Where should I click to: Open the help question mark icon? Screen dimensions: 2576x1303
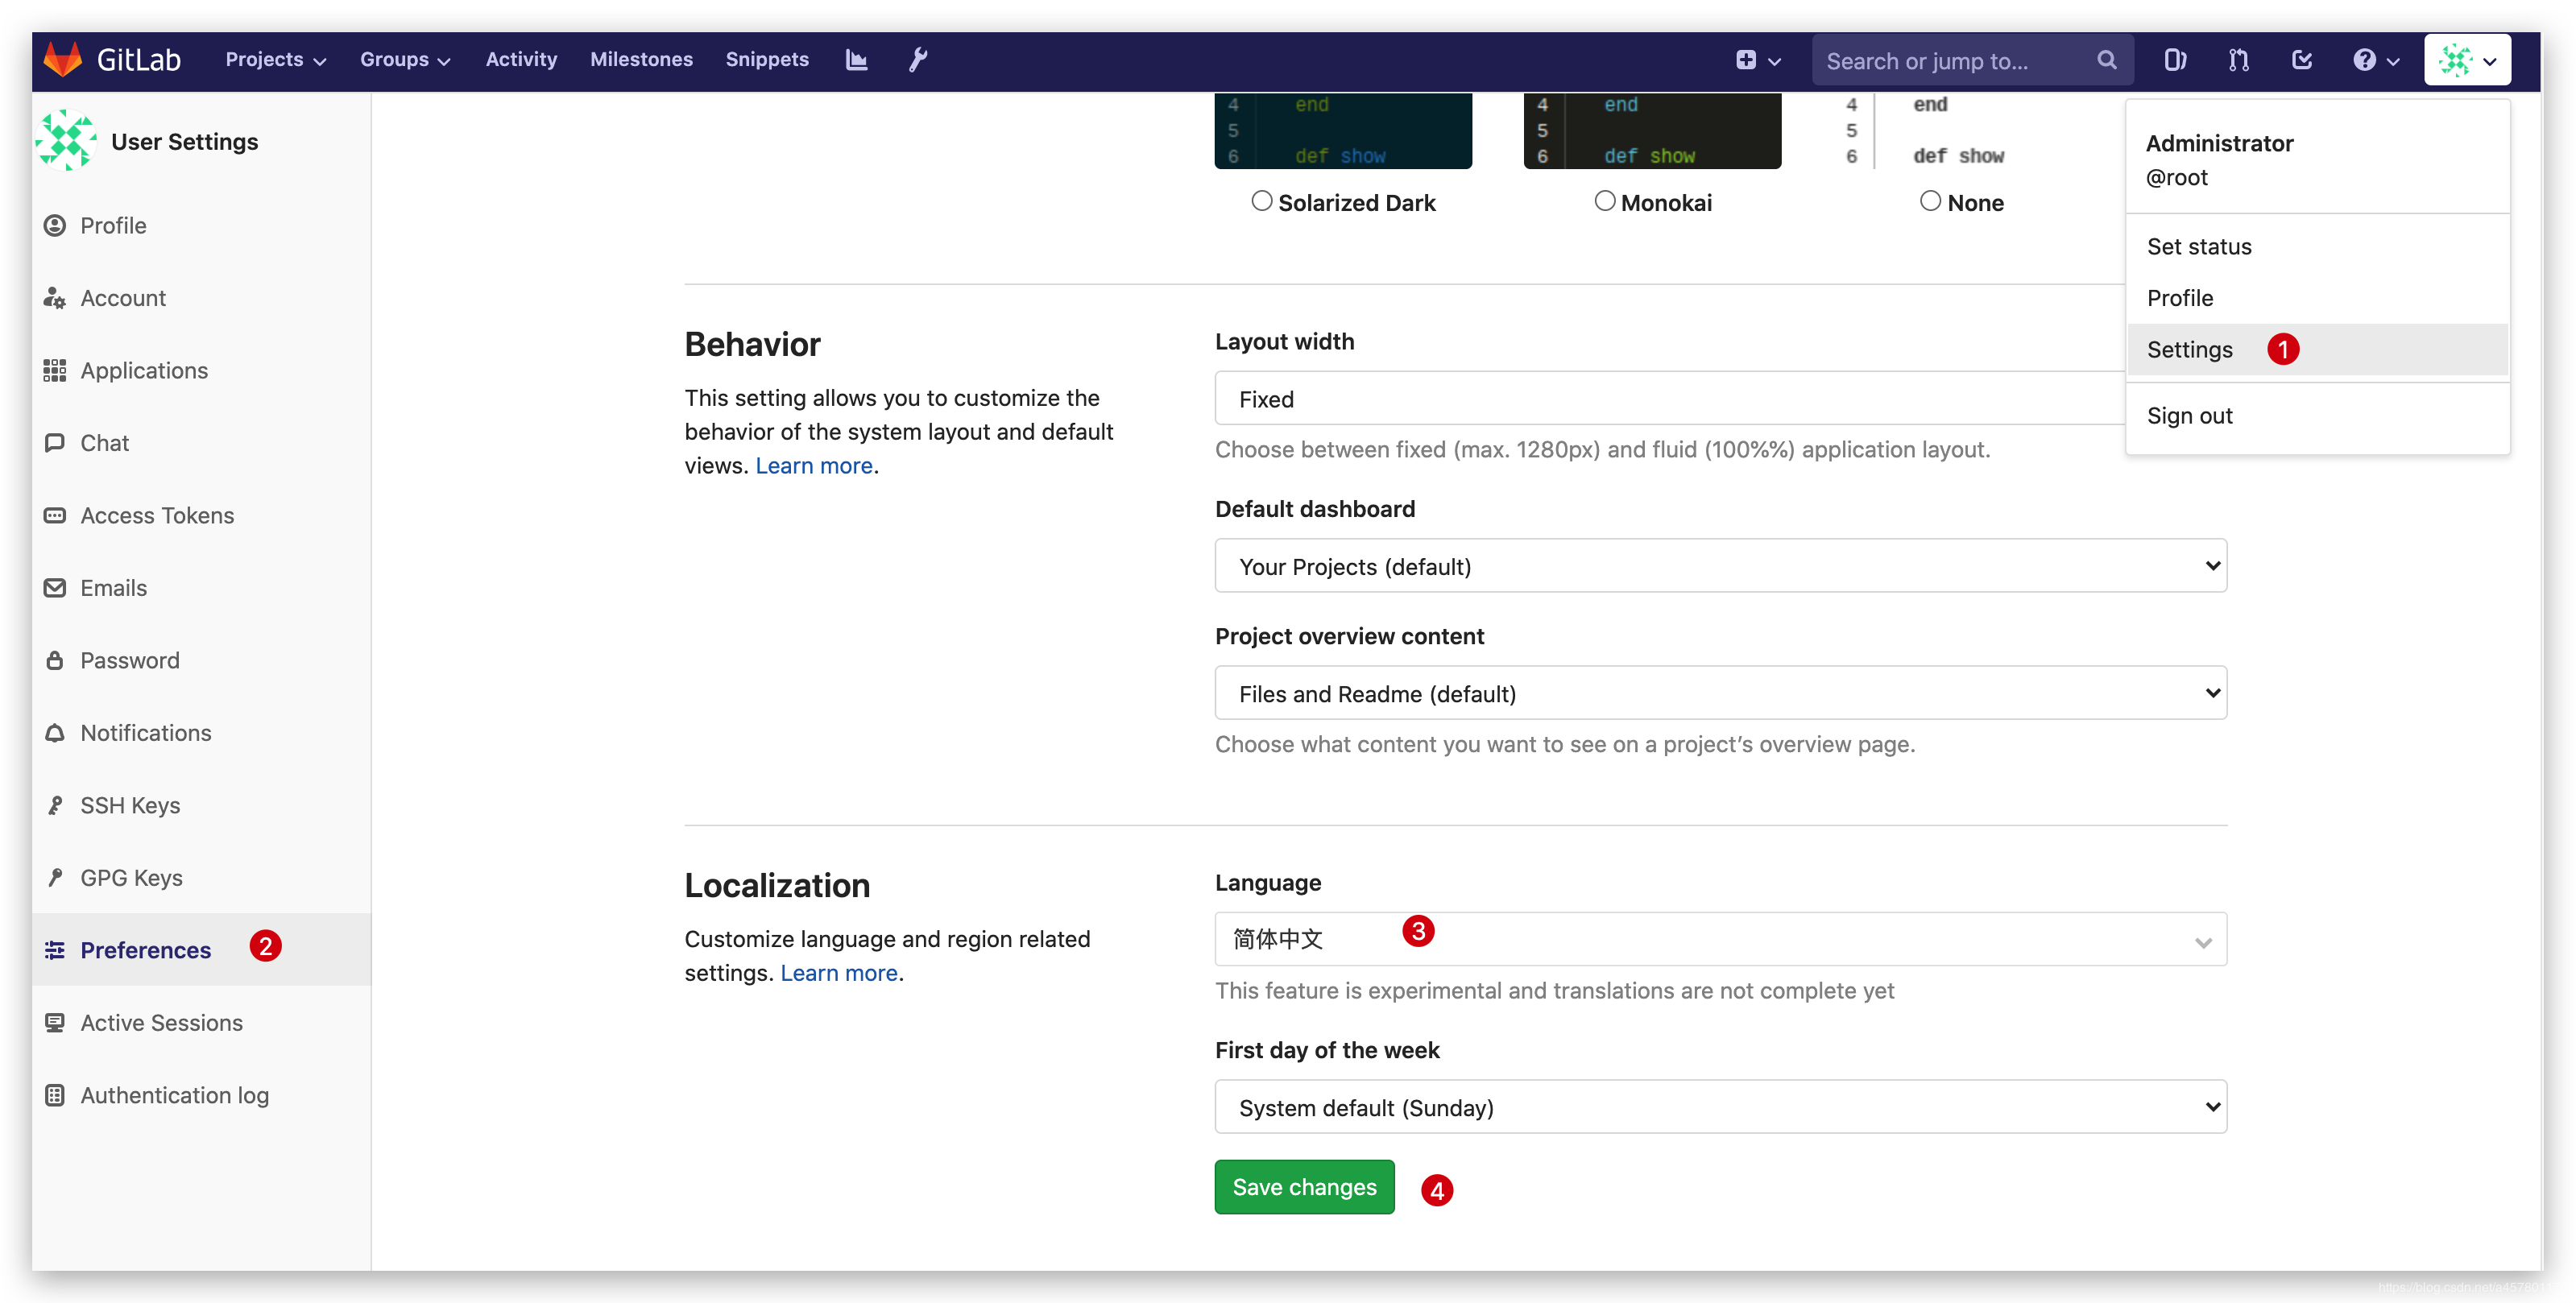(x=2365, y=60)
